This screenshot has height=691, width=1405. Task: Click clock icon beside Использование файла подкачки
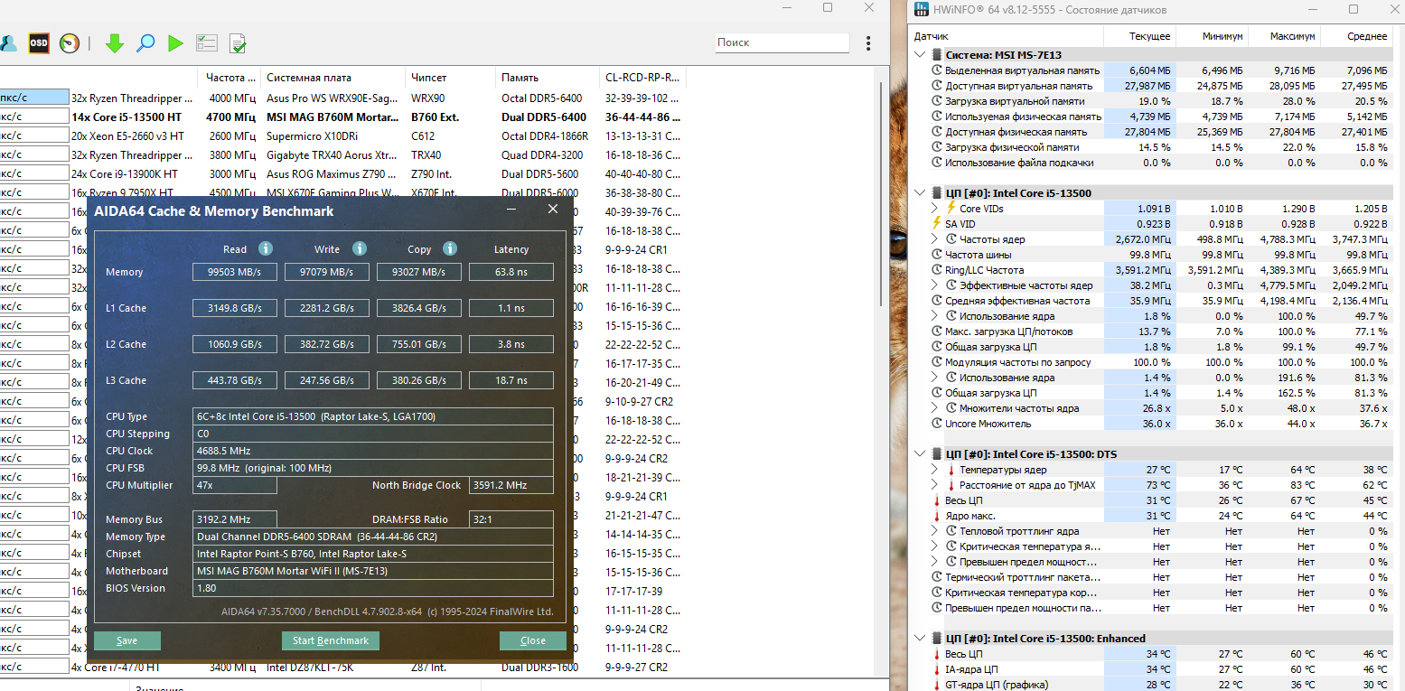tap(936, 163)
